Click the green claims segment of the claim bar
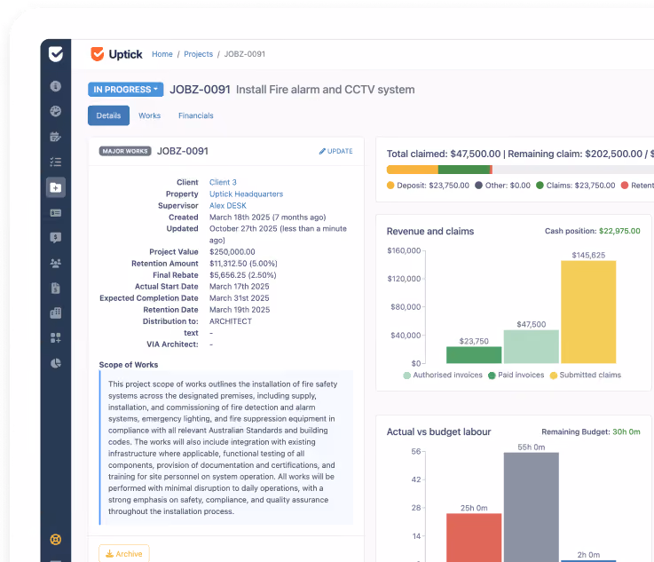Screen dimensions: 654x562 point(464,170)
